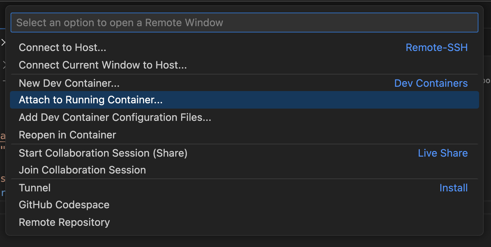Choose Attach to Running Container...

point(244,100)
